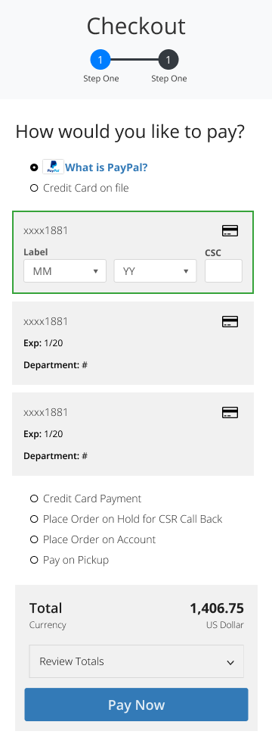Image resolution: width=272 pixels, height=750 pixels.
Task: Select the PayPal radio button
Action: click(34, 167)
